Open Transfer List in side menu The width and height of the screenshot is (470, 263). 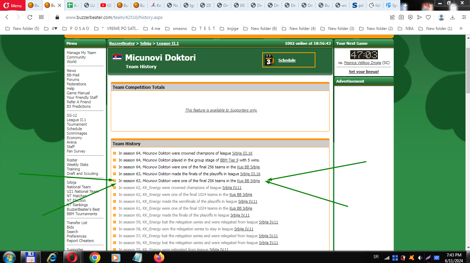click(x=77, y=223)
